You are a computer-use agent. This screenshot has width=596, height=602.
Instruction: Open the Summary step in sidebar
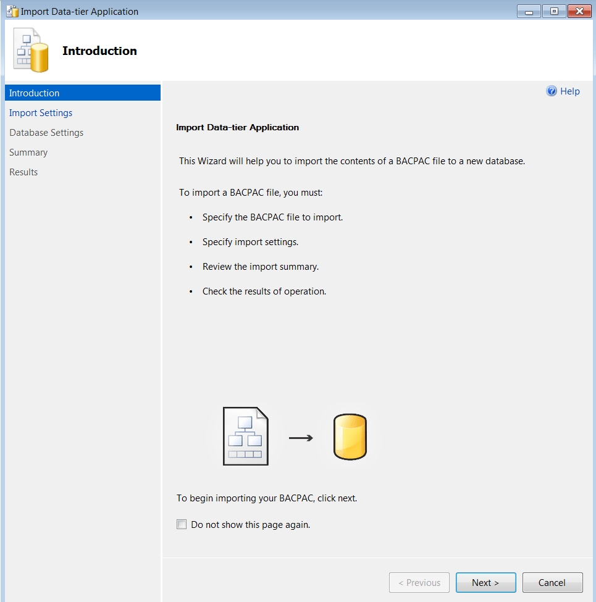28,153
